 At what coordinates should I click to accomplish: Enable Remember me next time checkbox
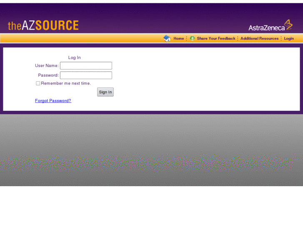[x=38, y=83]
